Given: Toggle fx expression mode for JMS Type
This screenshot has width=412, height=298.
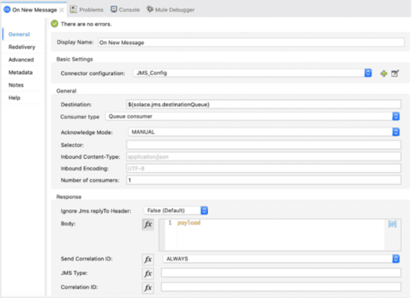Looking at the screenshot, I should click(148, 274).
